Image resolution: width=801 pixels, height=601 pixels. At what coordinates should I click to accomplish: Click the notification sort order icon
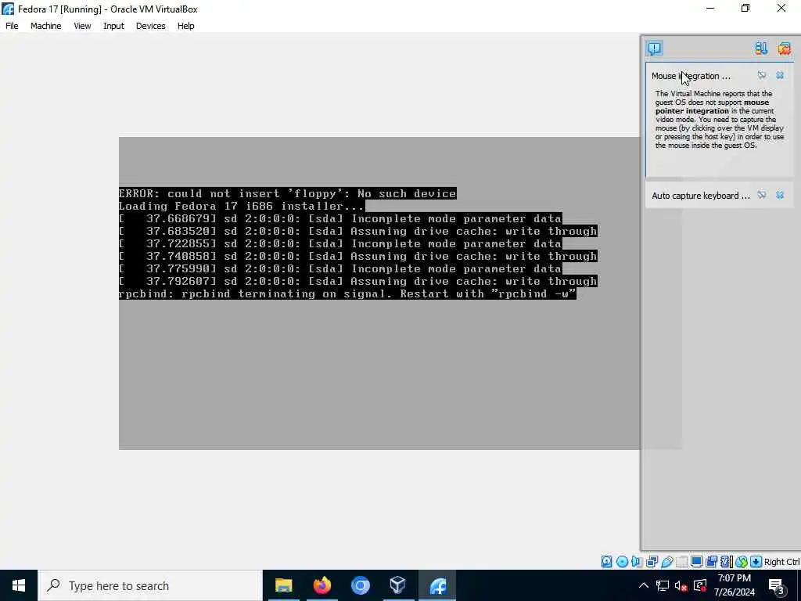761,48
